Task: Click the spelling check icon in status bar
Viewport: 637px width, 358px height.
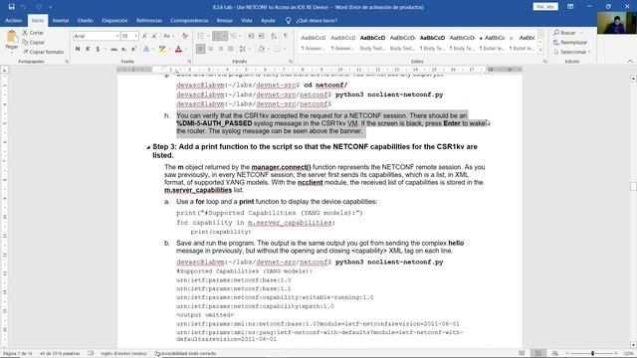Action: [91, 354]
